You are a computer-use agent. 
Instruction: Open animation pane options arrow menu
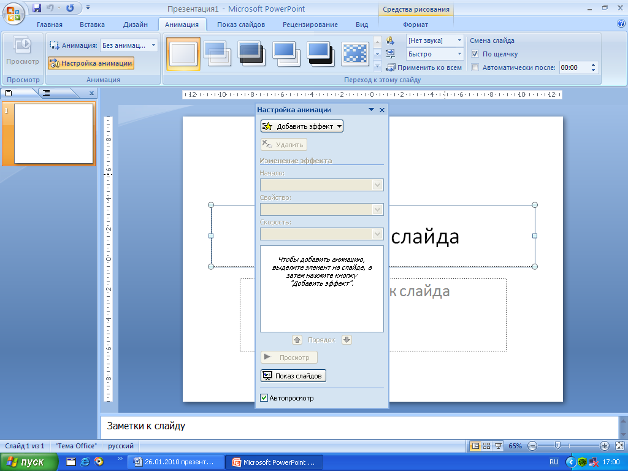coord(371,110)
